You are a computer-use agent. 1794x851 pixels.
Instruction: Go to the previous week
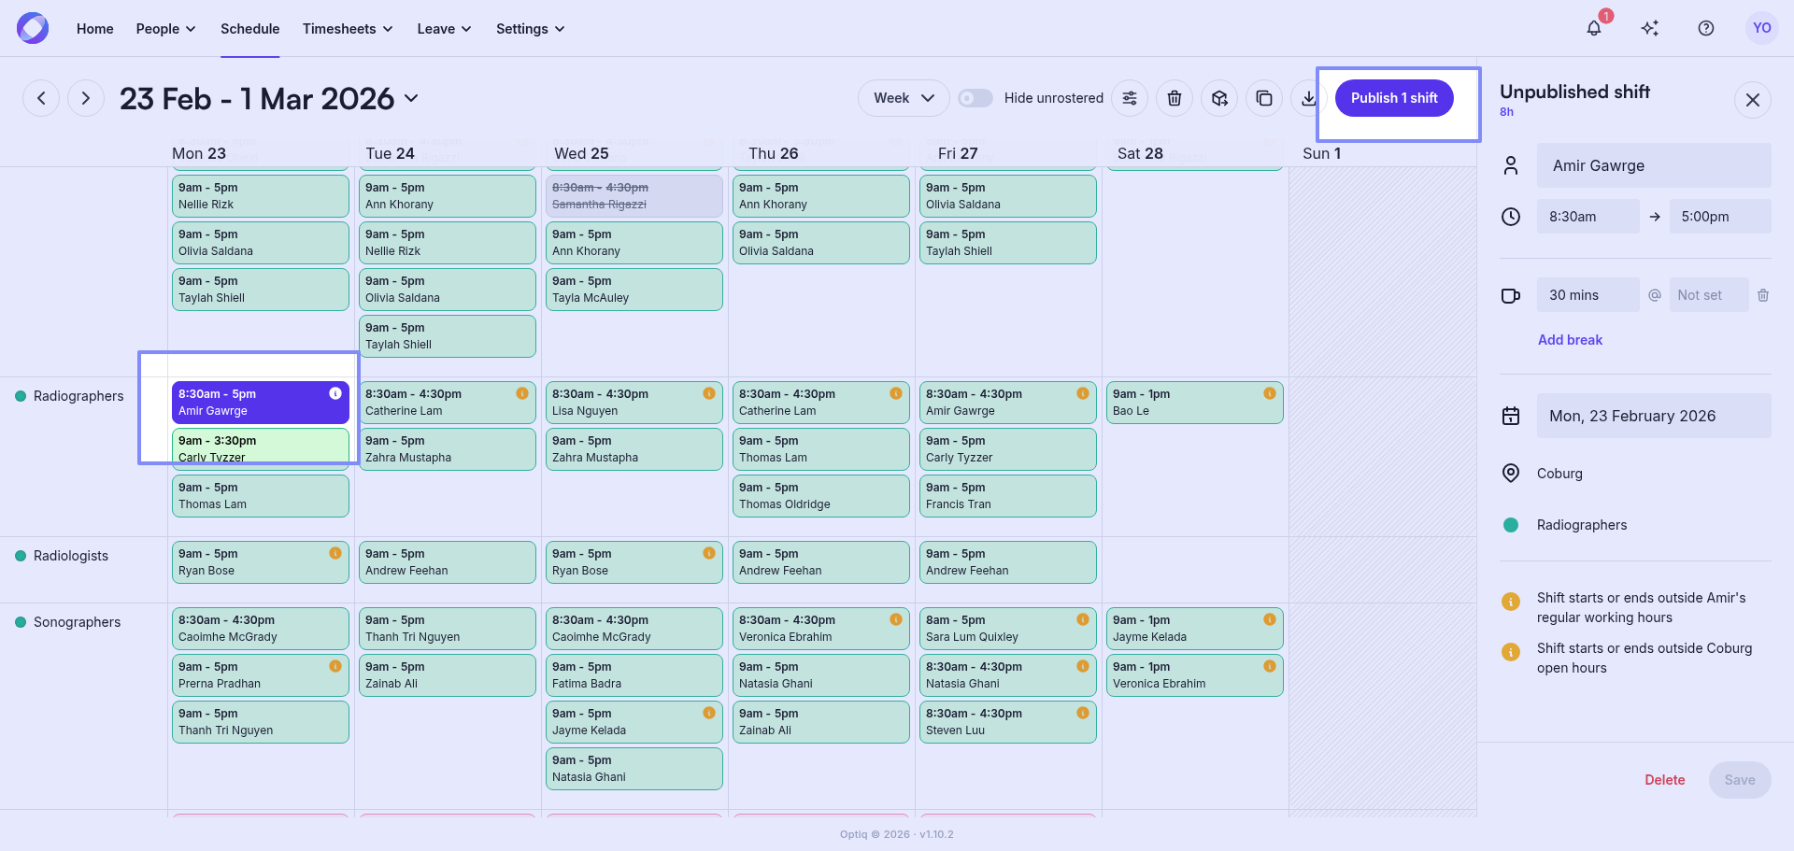pos(41,98)
